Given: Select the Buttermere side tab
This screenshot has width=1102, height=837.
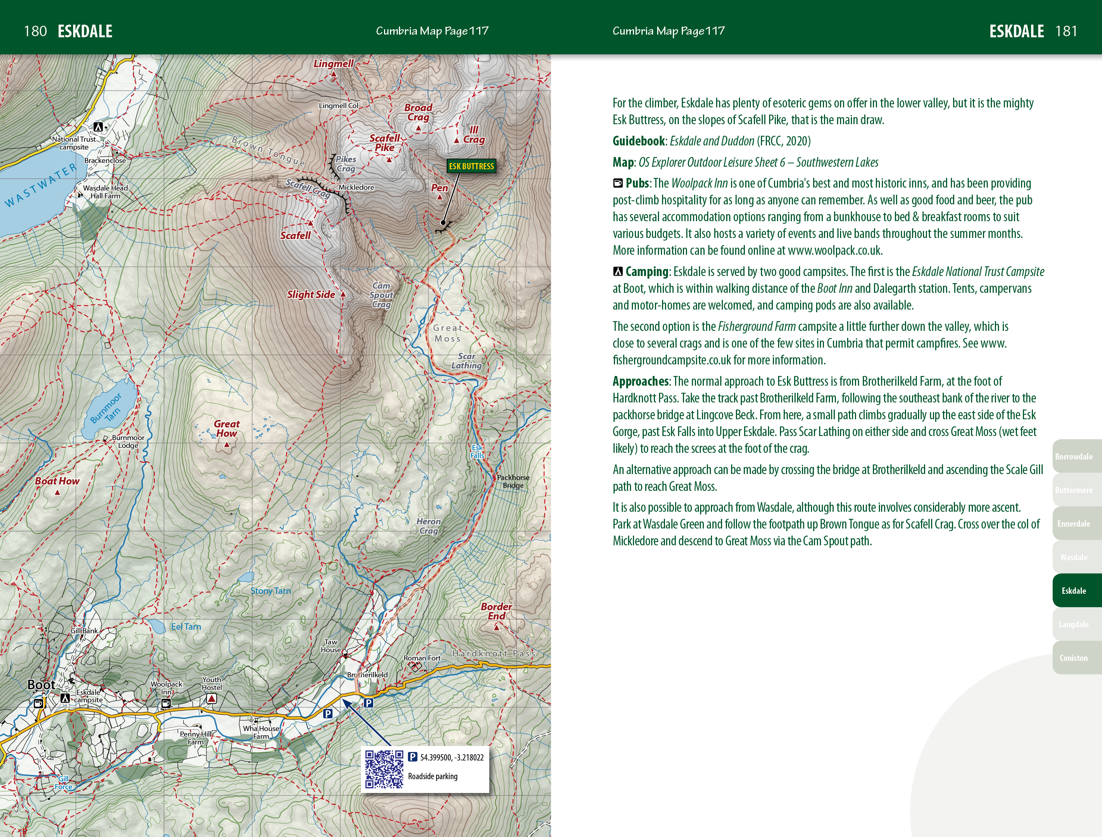Looking at the screenshot, I should click(x=1077, y=490).
